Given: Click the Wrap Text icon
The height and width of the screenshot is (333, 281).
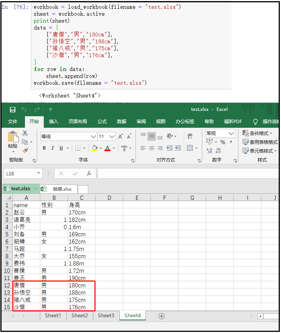Looking at the screenshot, I should pos(190,136).
